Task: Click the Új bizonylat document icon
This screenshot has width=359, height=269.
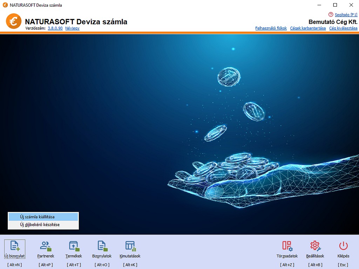Action: [x=15, y=246]
